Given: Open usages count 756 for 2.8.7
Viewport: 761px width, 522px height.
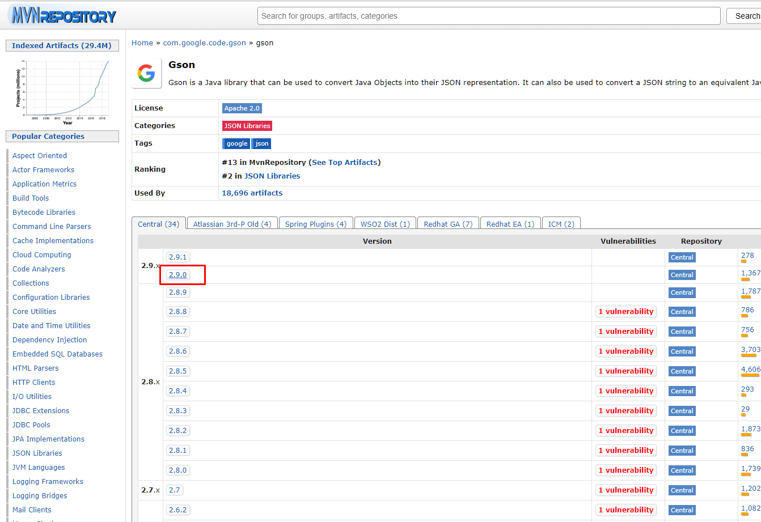Looking at the screenshot, I should [747, 330].
